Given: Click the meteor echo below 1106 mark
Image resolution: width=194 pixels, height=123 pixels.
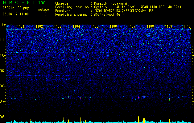Looking at the screenshot, I should [112, 96].
